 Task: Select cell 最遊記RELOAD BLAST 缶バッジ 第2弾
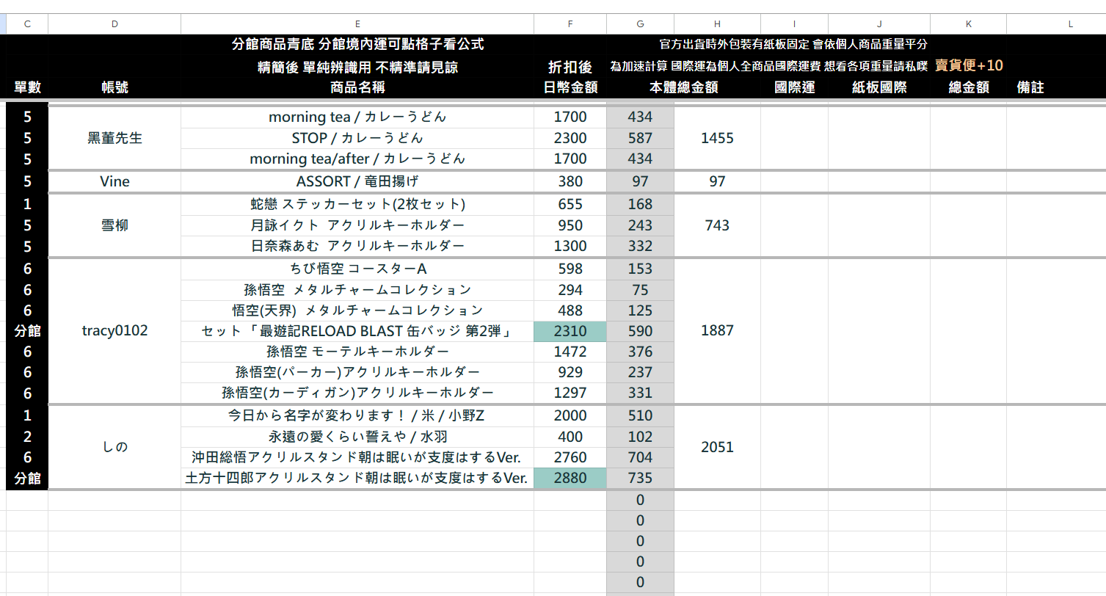click(x=357, y=331)
